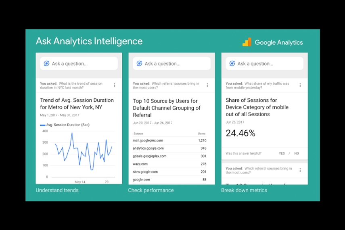Open three-dot menu on top referral sources card
This screenshot has width=345, height=230.
click(x=207, y=85)
